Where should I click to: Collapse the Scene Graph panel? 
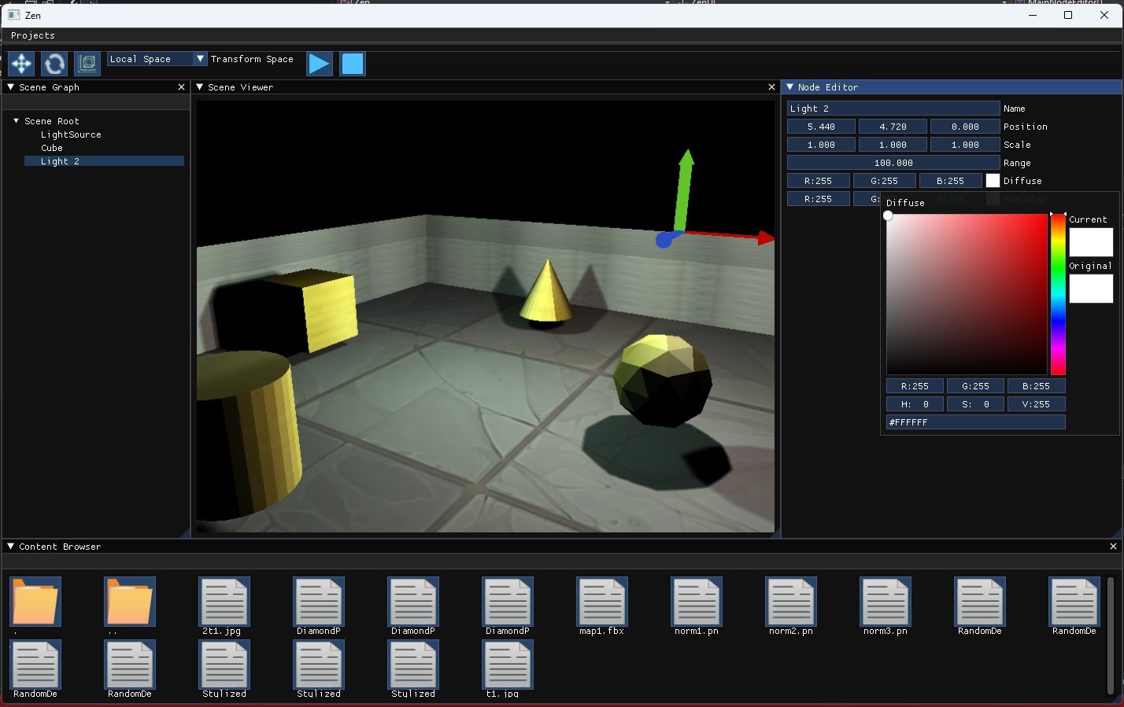click(11, 87)
